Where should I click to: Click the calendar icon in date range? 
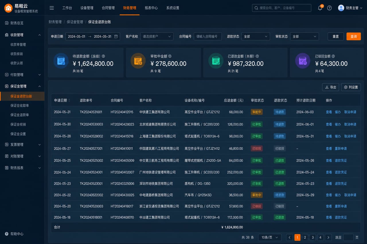click(116, 37)
